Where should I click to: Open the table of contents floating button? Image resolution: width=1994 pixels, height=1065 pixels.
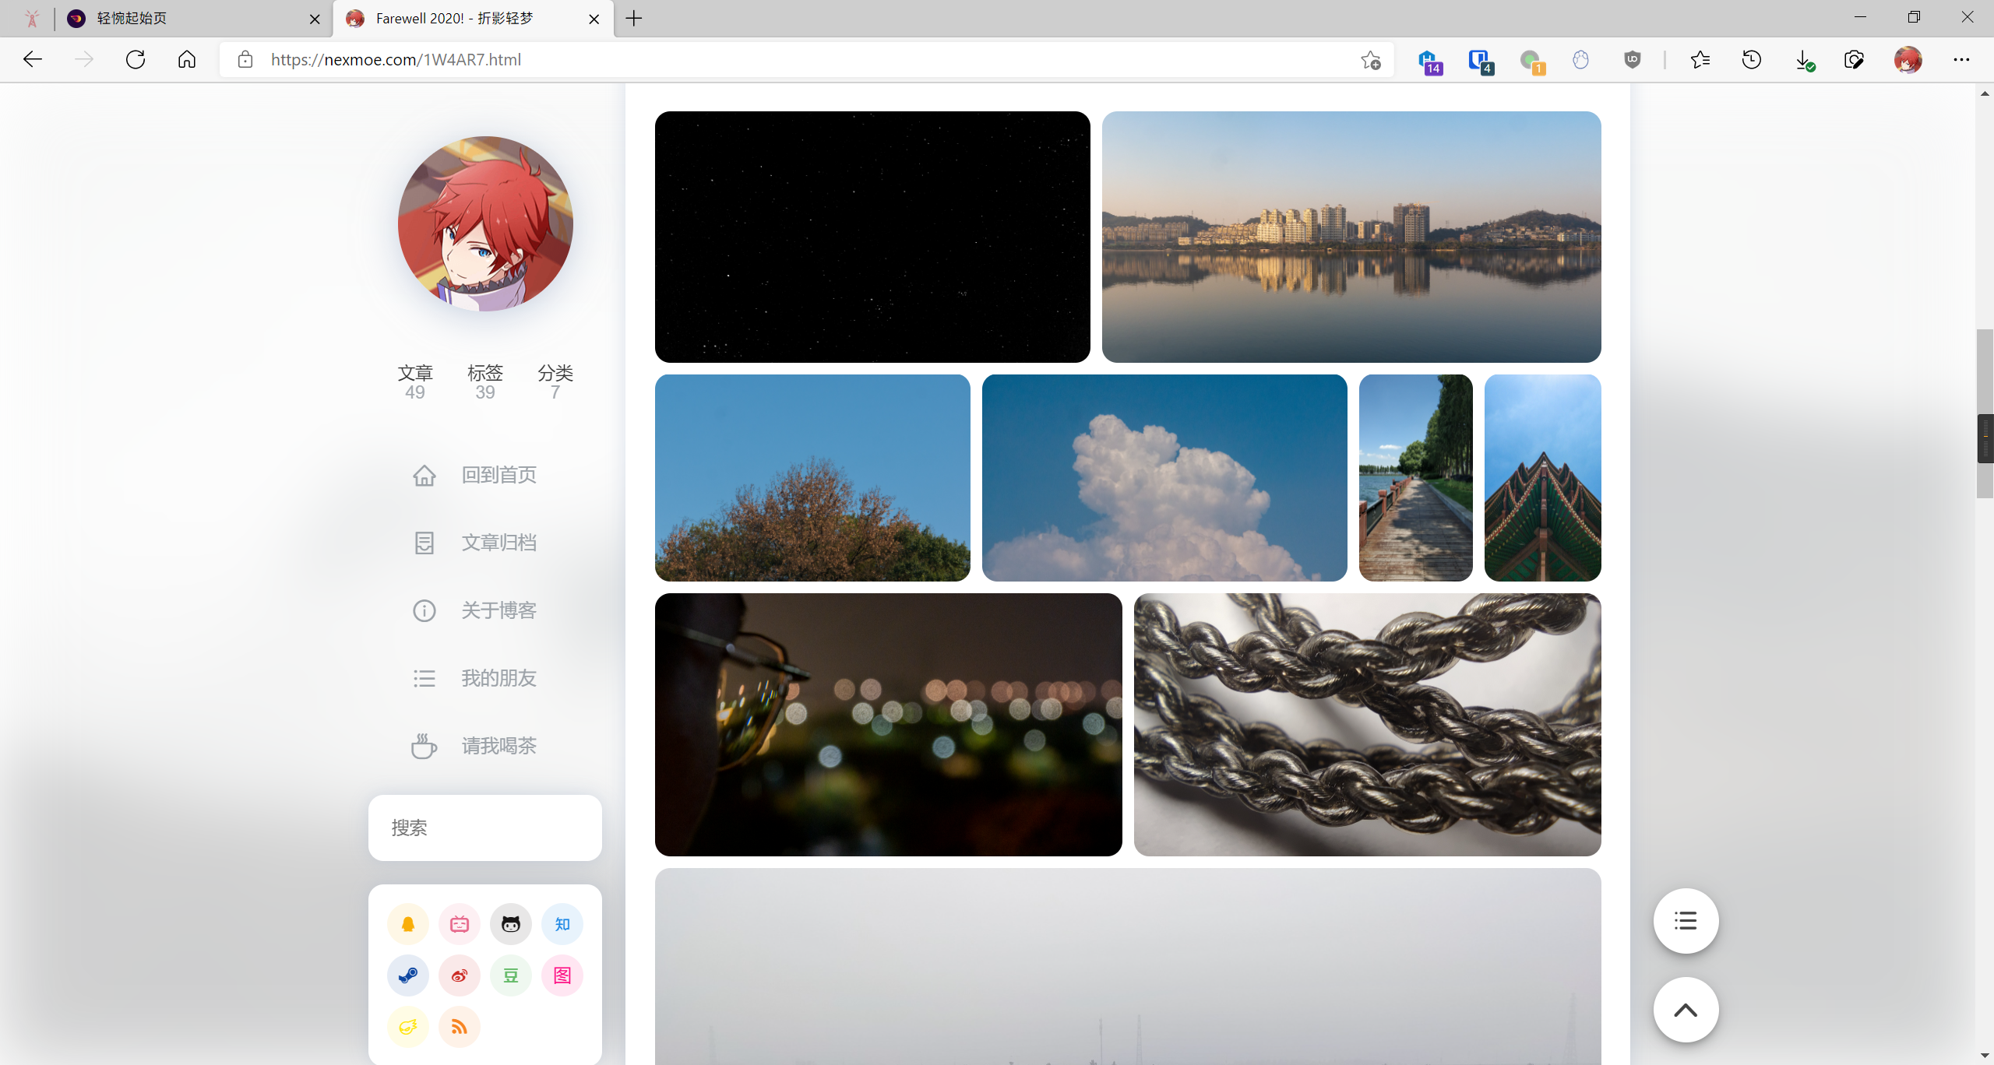point(1686,921)
